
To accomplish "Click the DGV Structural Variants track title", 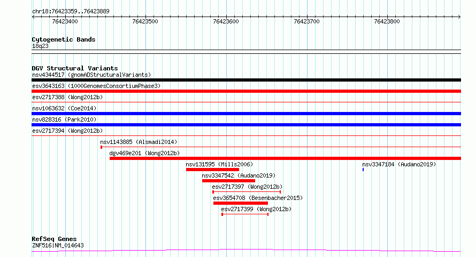I will (x=75, y=68).
